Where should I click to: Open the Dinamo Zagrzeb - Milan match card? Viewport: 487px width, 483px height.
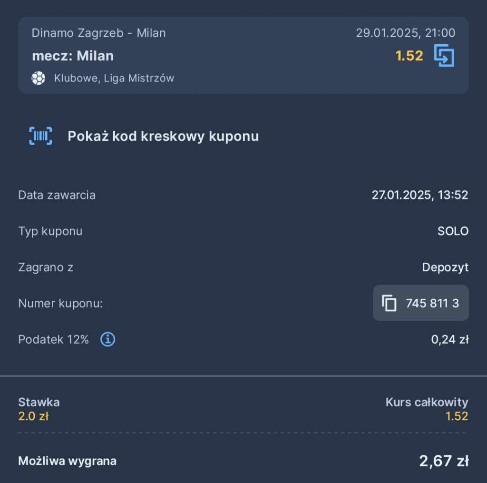pos(243,55)
